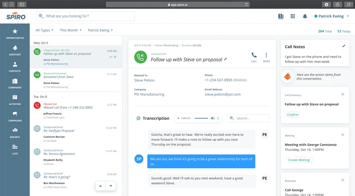
Task: Open the Assistant sidebar section
Action: click(15, 51)
